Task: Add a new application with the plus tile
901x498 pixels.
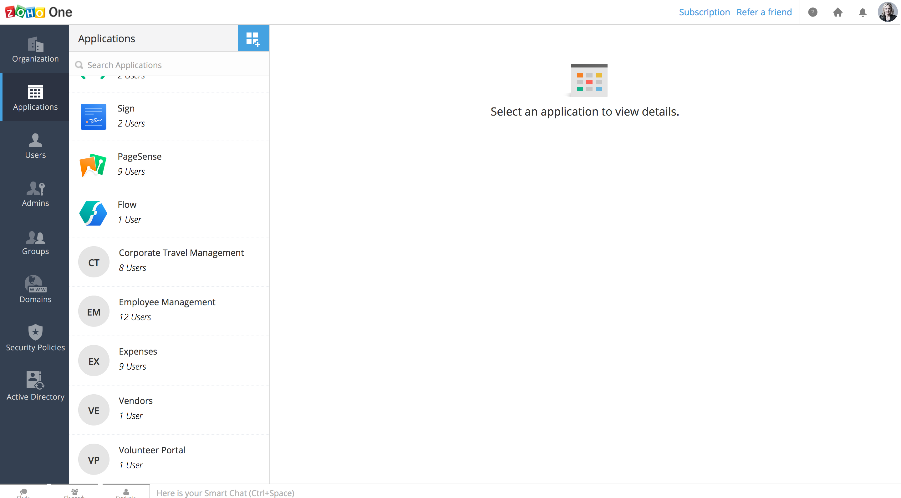Action: tap(253, 38)
